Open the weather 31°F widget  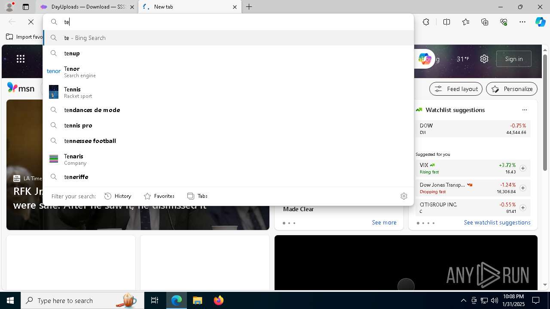(x=463, y=59)
